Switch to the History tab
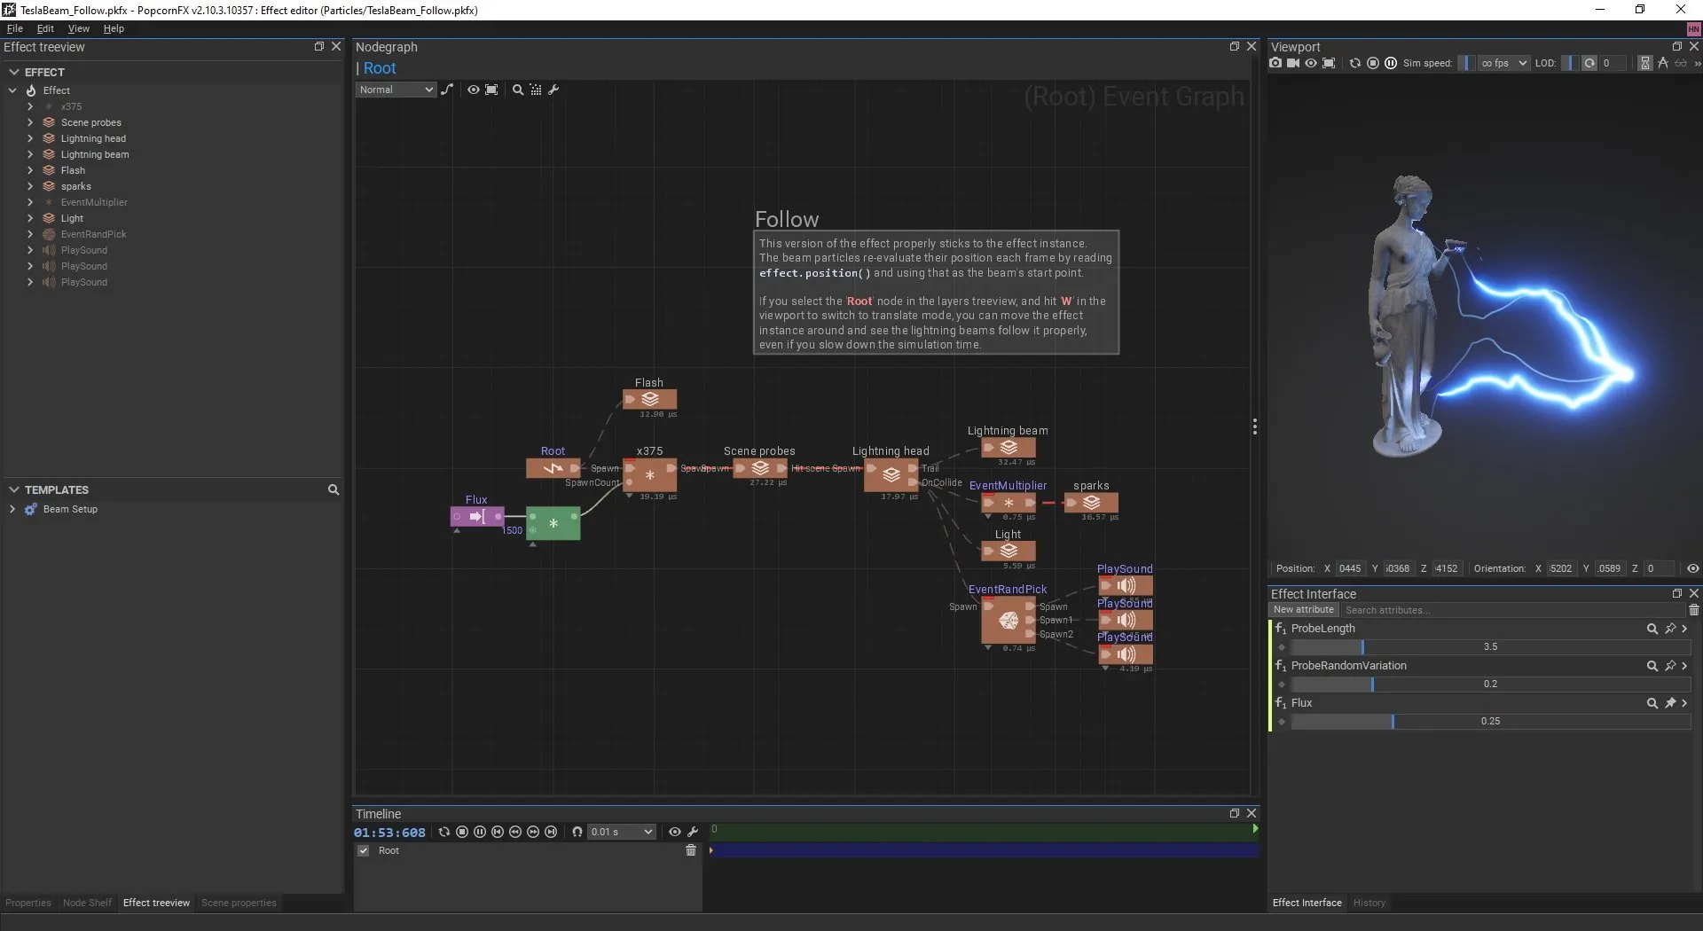 pyautogui.click(x=1369, y=903)
